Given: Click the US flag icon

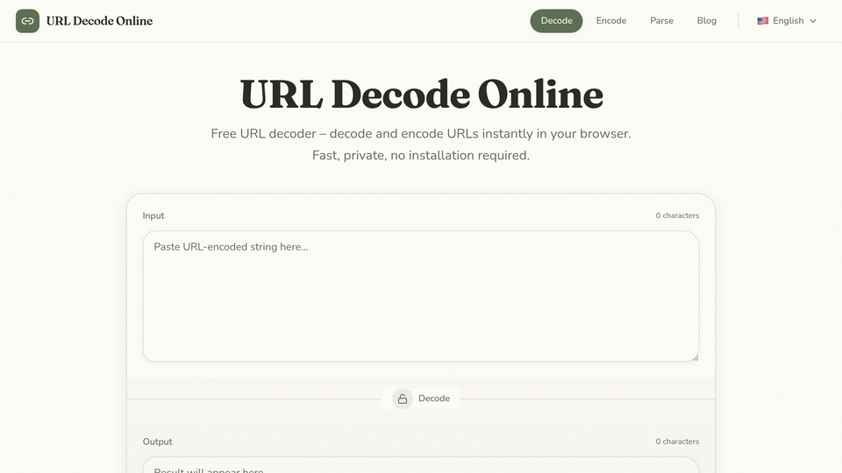Looking at the screenshot, I should pos(762,21).
